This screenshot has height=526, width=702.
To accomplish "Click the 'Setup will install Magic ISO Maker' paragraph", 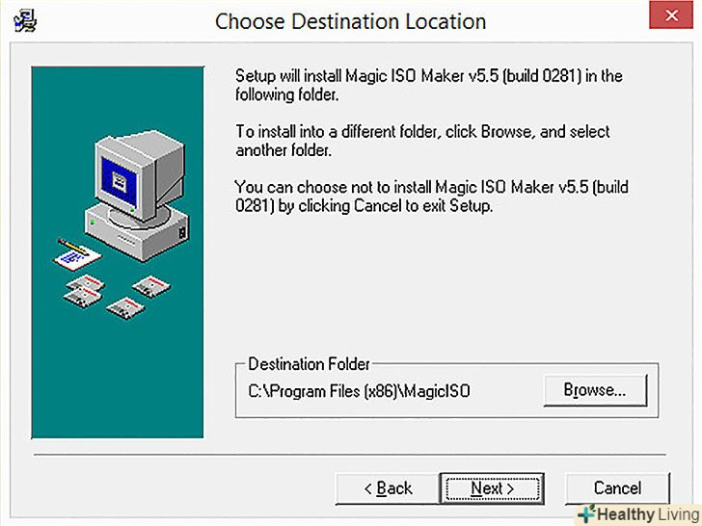I will coord(429,85).
